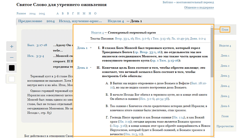
Task: Go to День 4 in right sidebar
Action: click(x=225, y=86)
